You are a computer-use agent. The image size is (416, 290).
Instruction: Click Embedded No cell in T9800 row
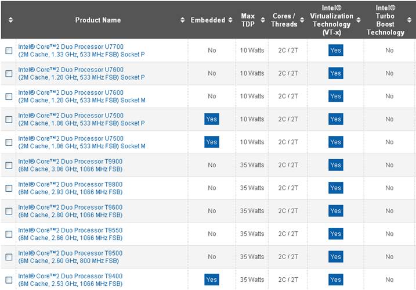click(x=212, y=188)
